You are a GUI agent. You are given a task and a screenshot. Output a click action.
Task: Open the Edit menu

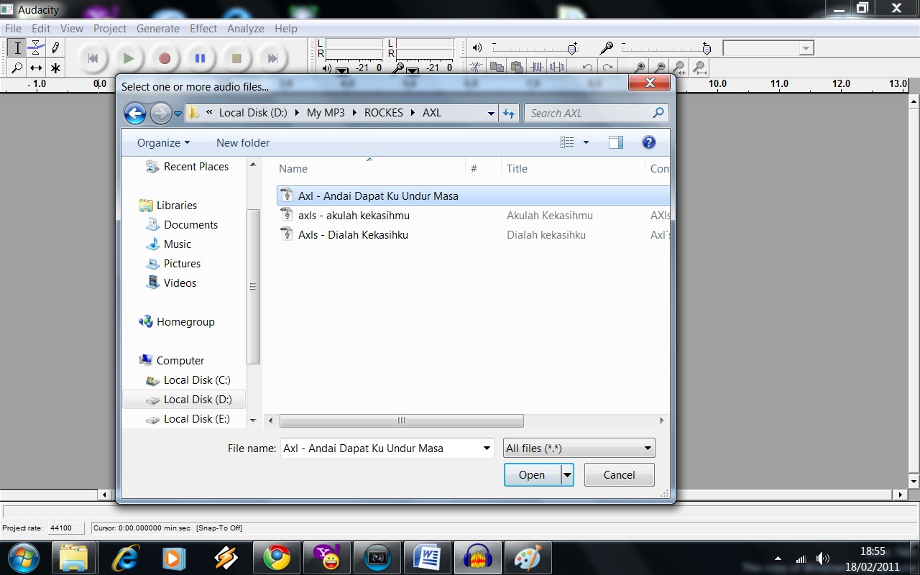pyautogui.click(x=41, y=29)
